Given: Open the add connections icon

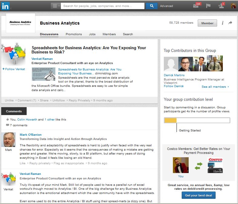Looking at the screenshot, I should click(221, 6).
